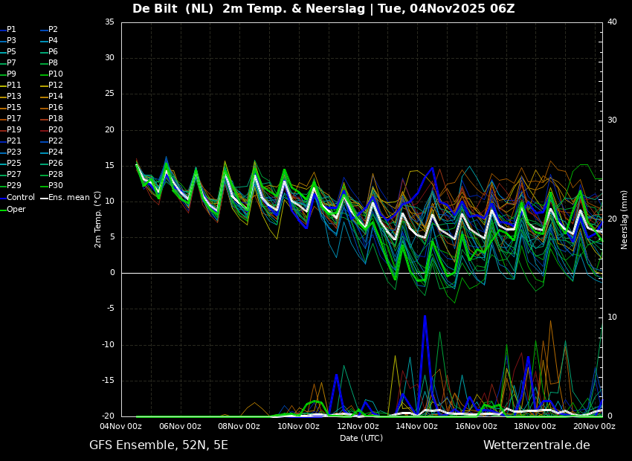Screen dimensions: 632x461
Task: Click the Ens. mean legend label
Action: coord(68,198)
